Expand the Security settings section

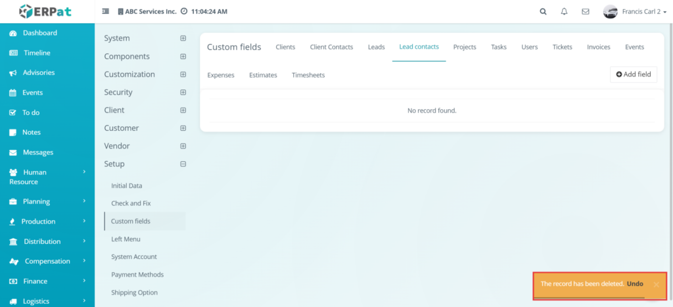click(x=183, y=92)
